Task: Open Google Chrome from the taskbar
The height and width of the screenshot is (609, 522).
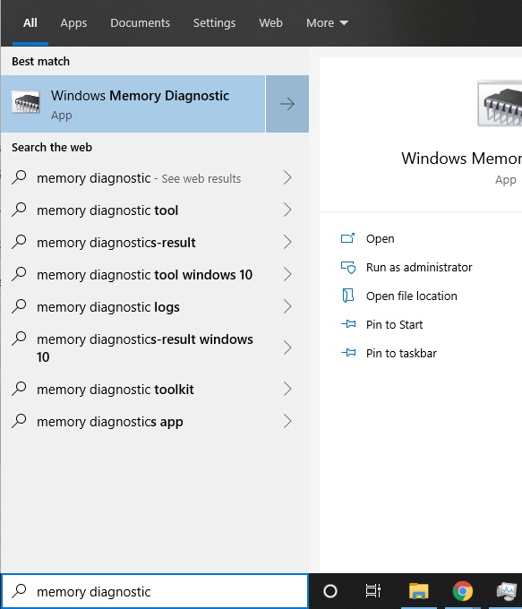Action: pyautogui.click(x=463, y=591)
